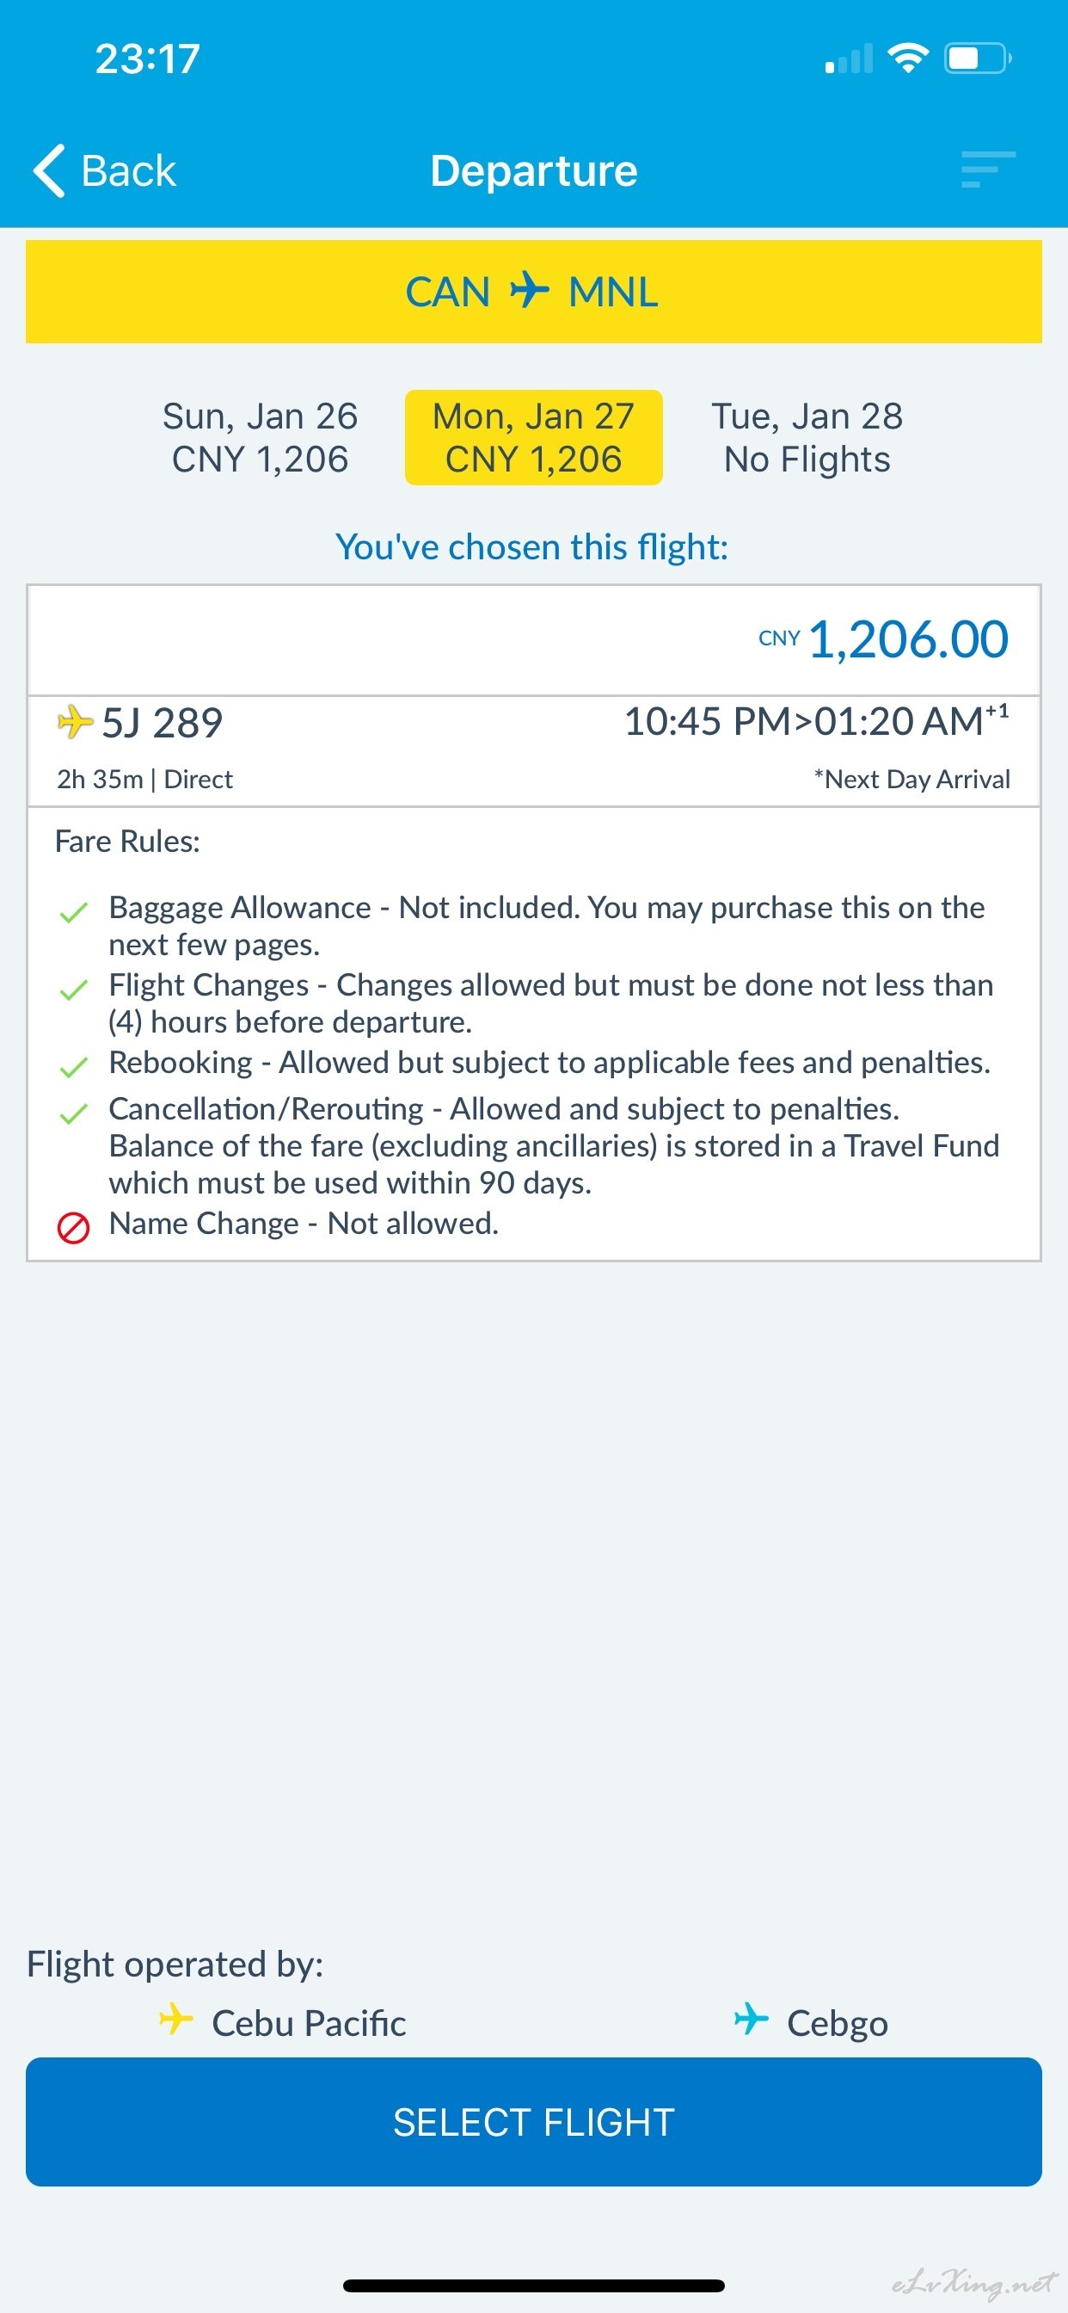Viewport: 1068px width, 2313px height.
Task: Tap the blue Cebgo plane icon
Action: 751,2020
